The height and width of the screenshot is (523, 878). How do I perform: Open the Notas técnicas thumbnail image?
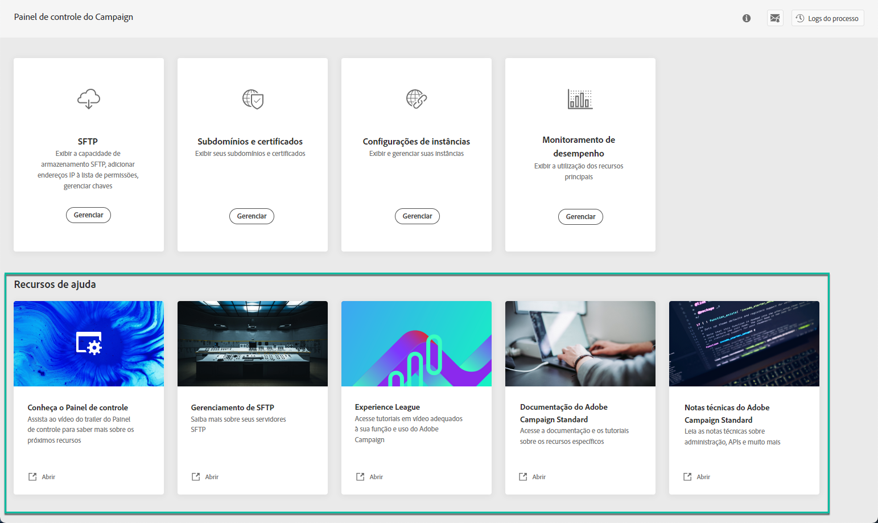pyautogui.click(x=744, y=344)
